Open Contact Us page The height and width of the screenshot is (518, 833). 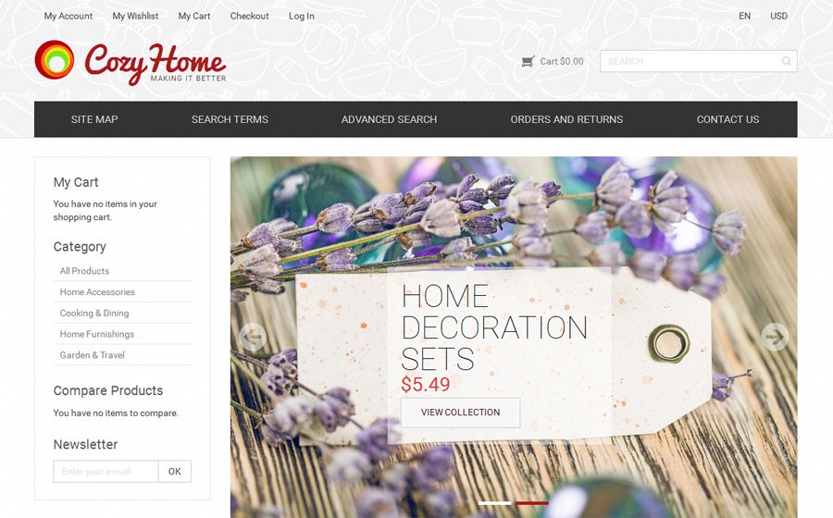click(x=727, y=119)
